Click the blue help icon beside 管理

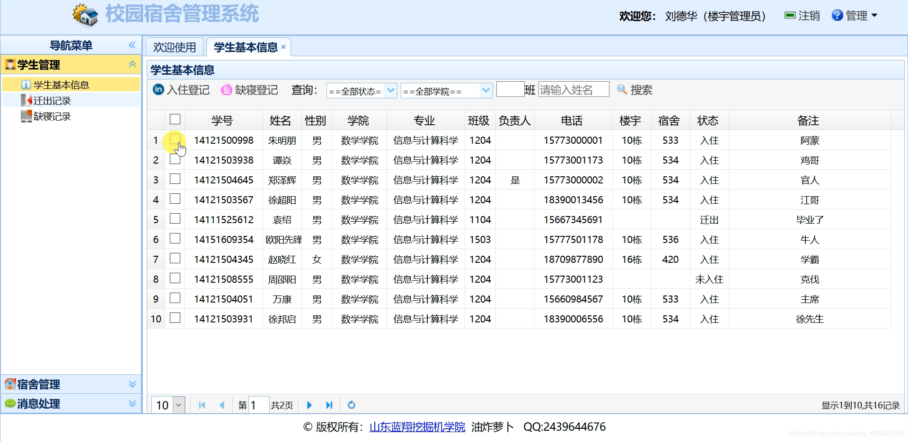[837, 16]
